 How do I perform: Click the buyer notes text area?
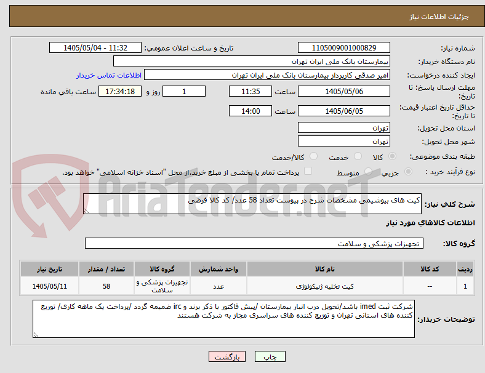tap(223, 319)
